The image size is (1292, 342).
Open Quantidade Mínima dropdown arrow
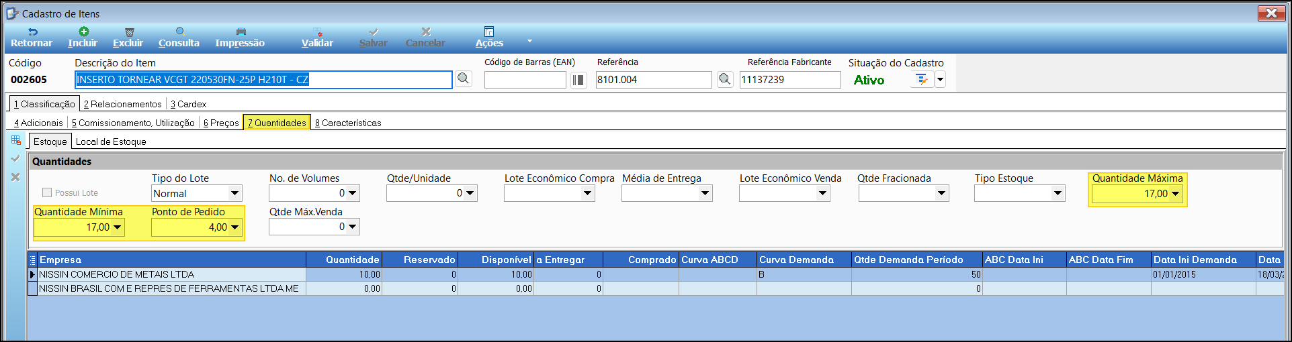pos(118,227)
